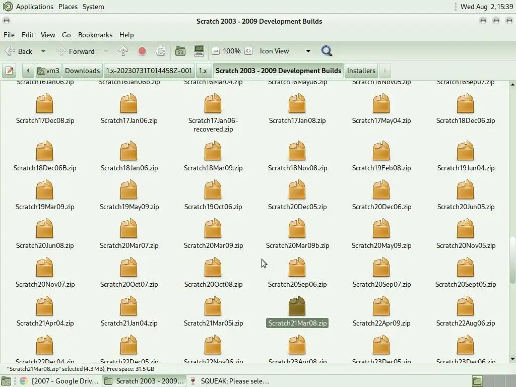Zoom out with the minus button
516x387 pixels.
point(216,51)
